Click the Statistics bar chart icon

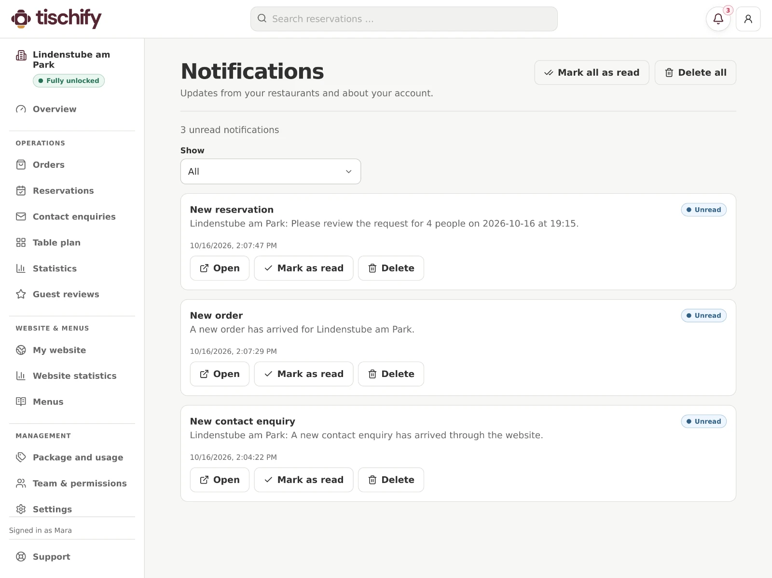[x=21, y=269]
